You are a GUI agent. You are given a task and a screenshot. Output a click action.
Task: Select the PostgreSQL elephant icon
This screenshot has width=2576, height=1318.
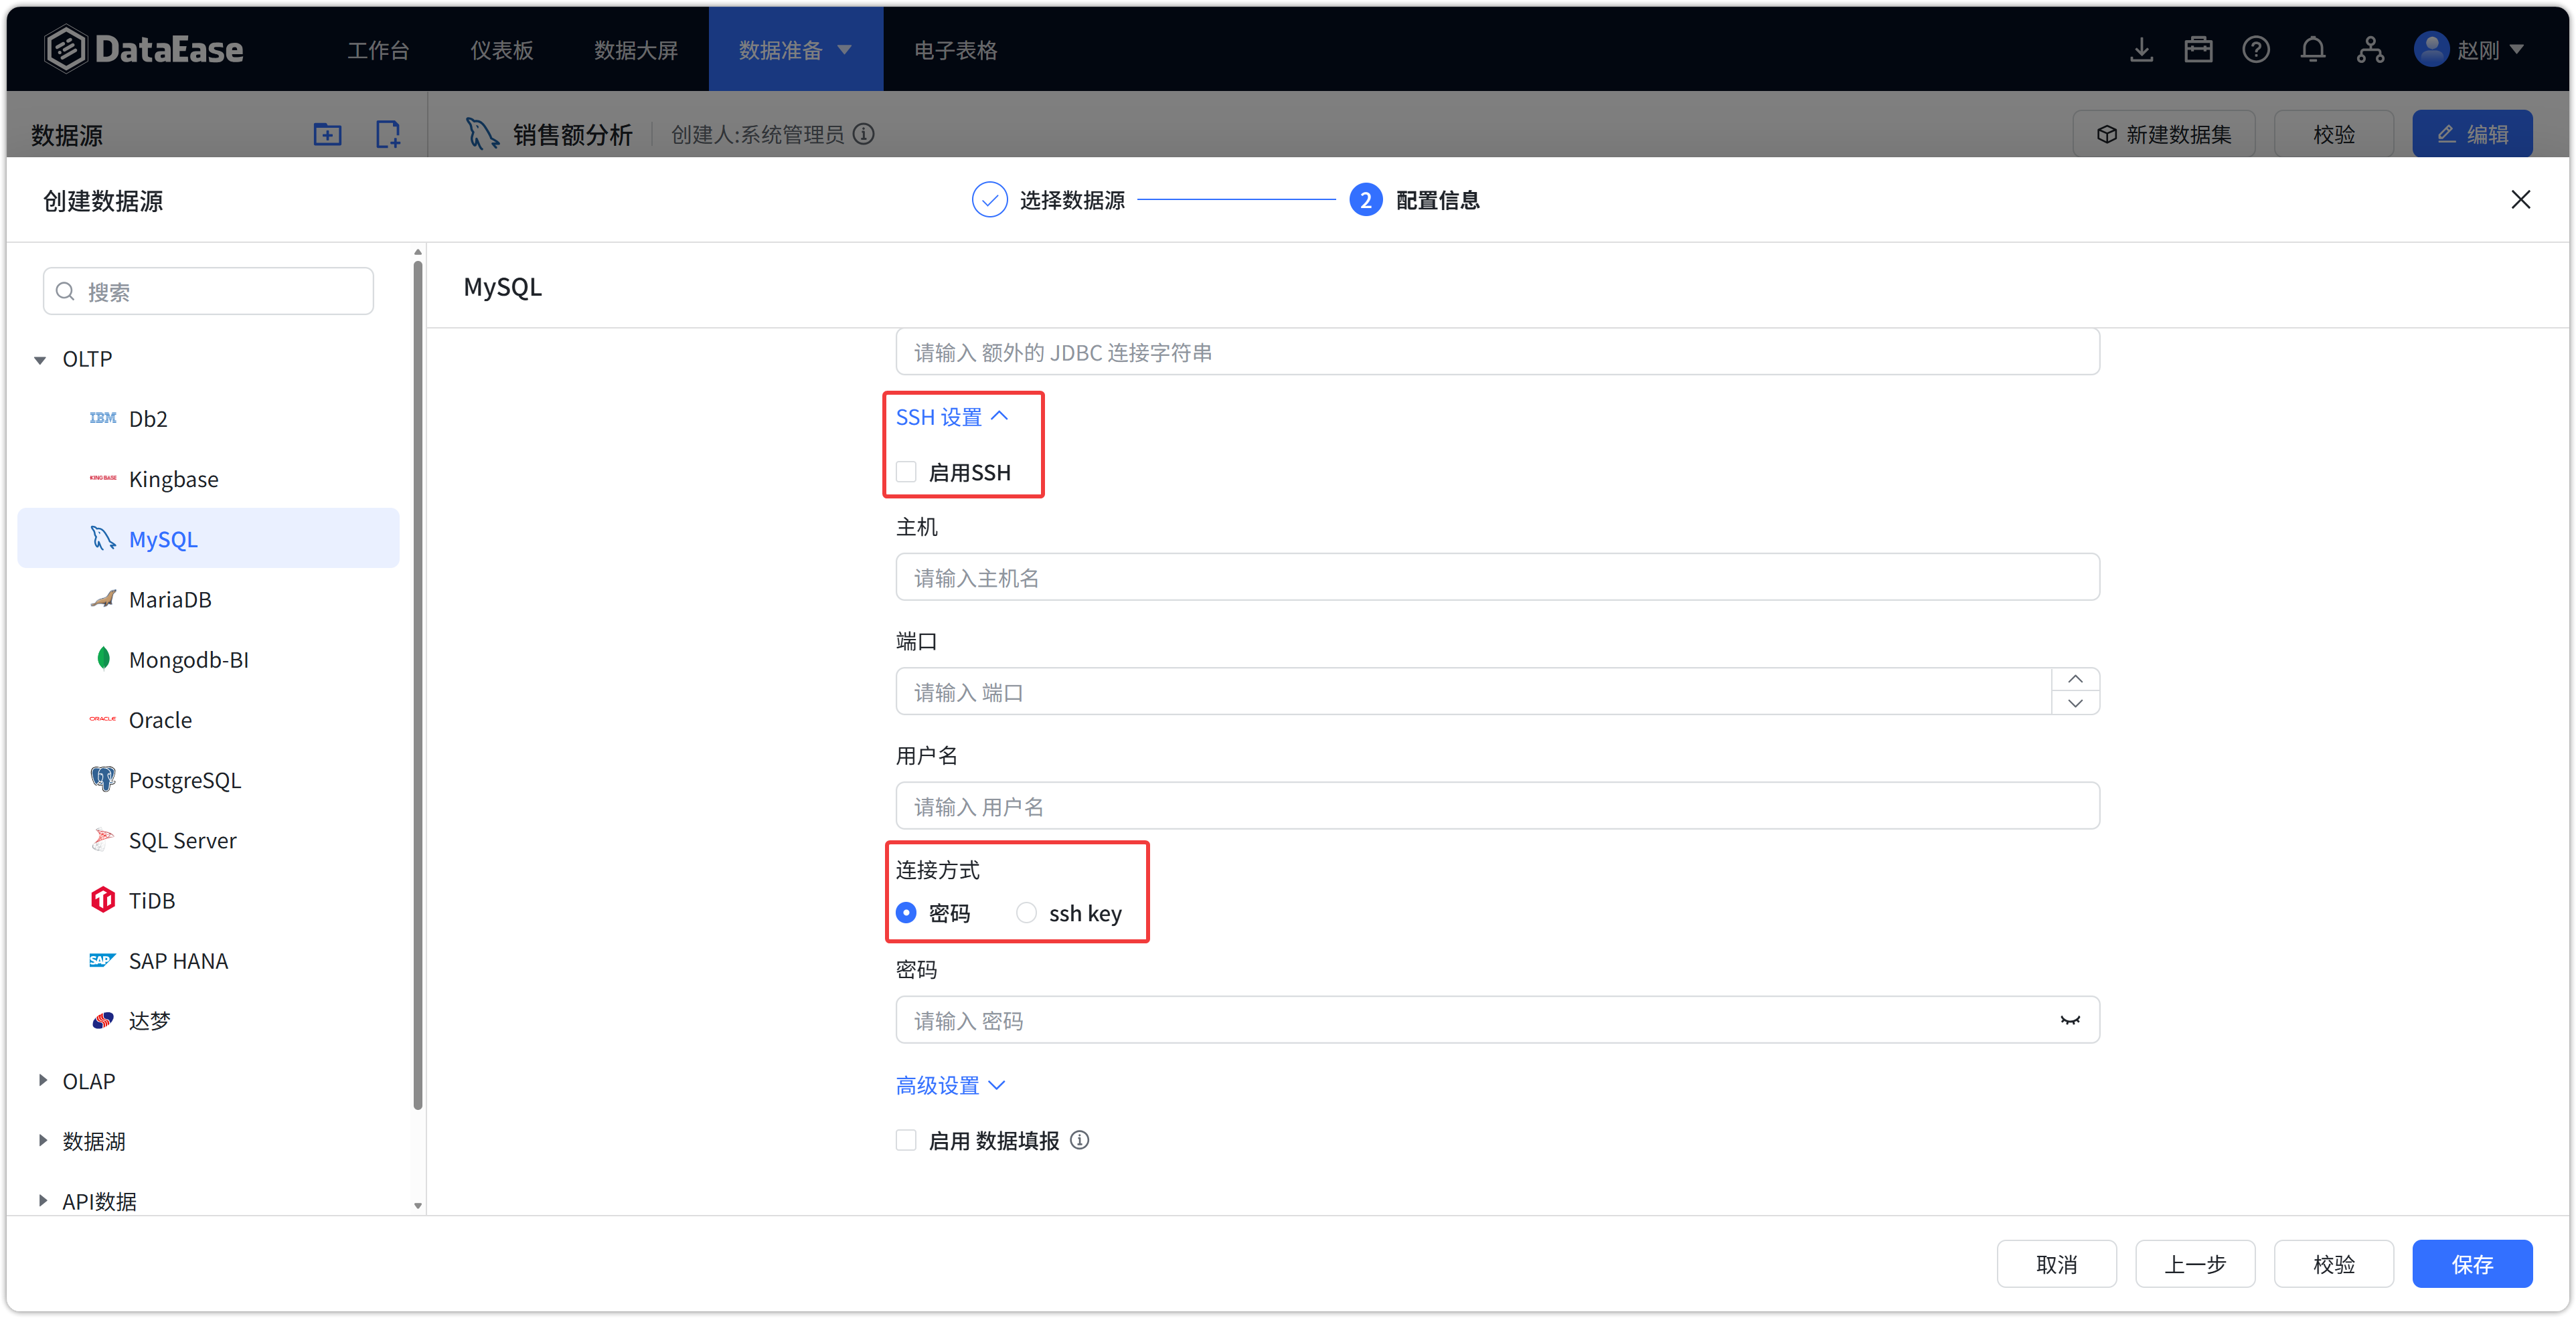(x=103, y=779)
